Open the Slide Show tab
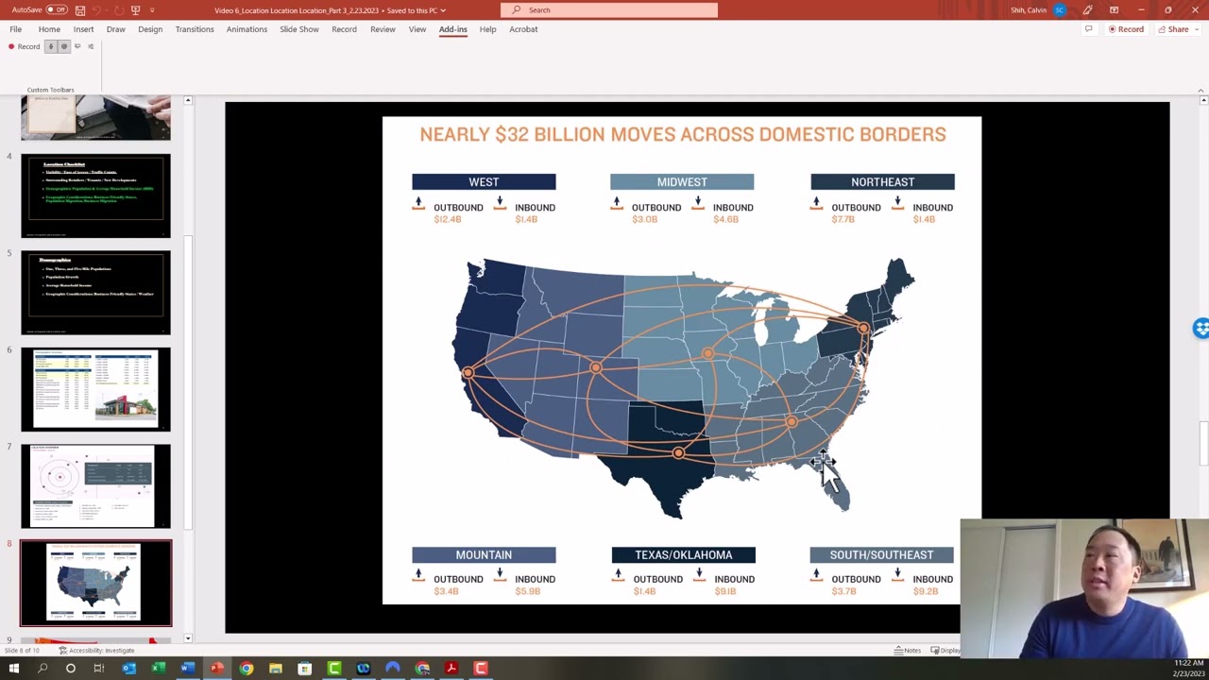Screen dimensions: 1209x680 point(299,29)
